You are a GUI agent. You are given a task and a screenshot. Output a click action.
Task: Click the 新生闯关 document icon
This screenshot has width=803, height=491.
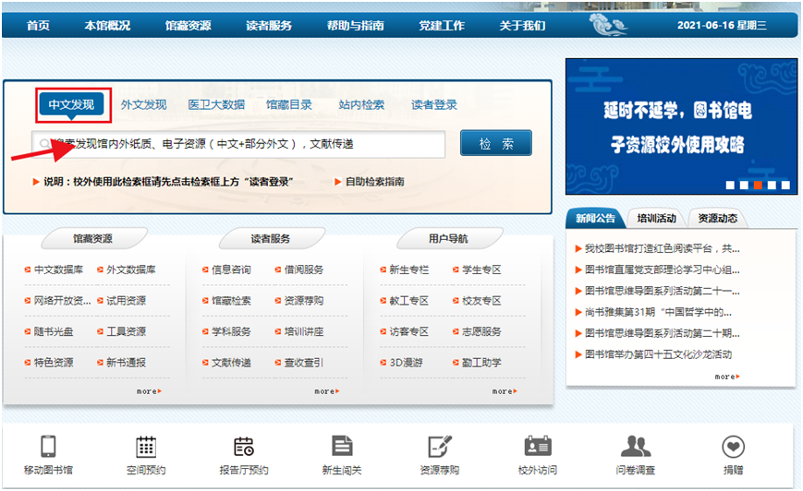[x=342, y=447]
